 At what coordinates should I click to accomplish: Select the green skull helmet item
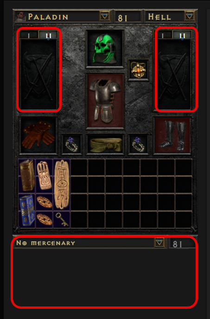(105, 49)
